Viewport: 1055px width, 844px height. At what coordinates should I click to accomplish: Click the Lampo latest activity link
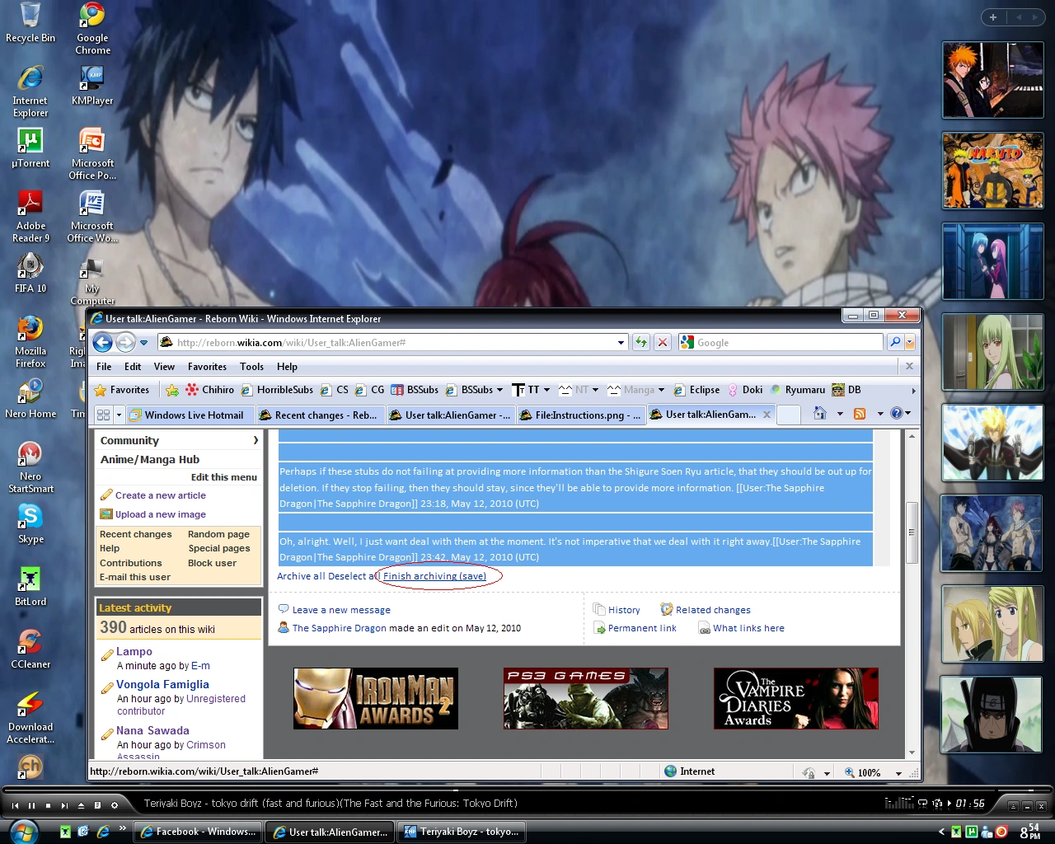click(x=134, y=651)
